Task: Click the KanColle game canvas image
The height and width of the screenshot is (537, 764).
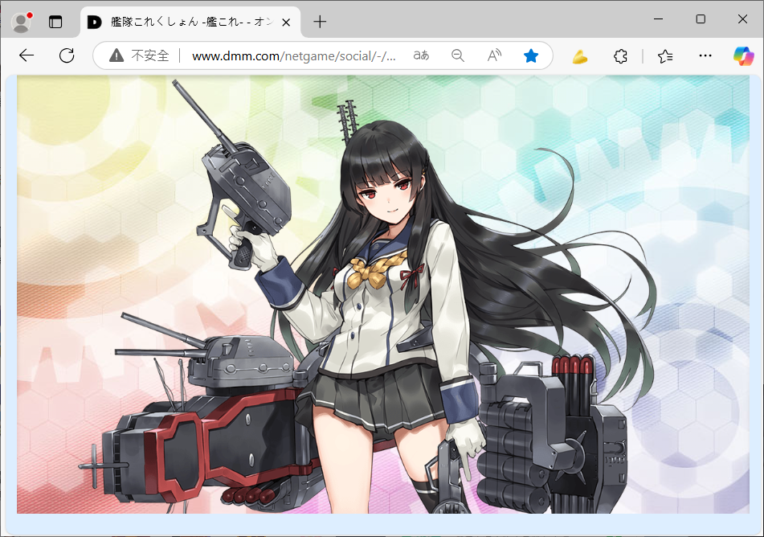Action: [383, 294]
